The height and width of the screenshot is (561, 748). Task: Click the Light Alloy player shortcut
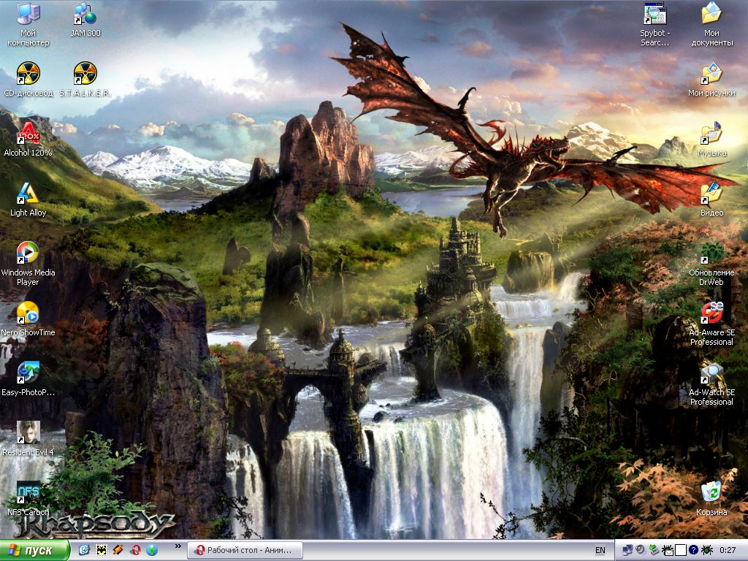pos(28,199)
